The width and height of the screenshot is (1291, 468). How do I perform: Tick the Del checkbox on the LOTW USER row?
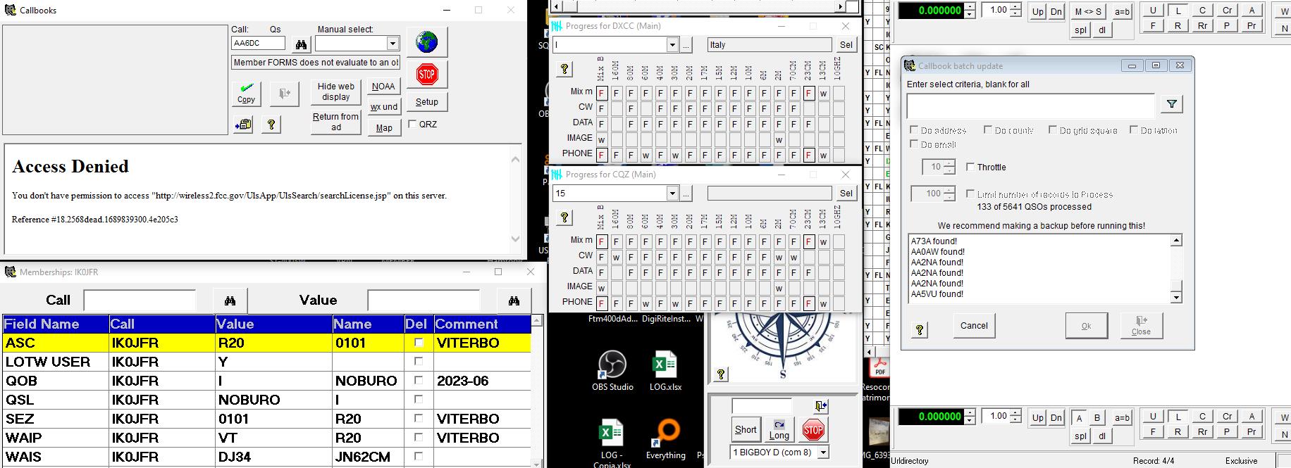[419, 361]
